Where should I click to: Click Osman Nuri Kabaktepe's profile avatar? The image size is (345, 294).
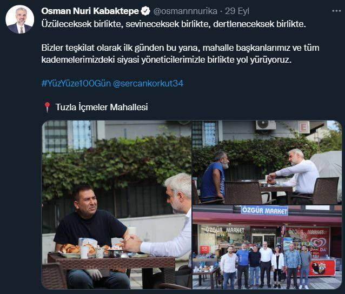[20, 19]
